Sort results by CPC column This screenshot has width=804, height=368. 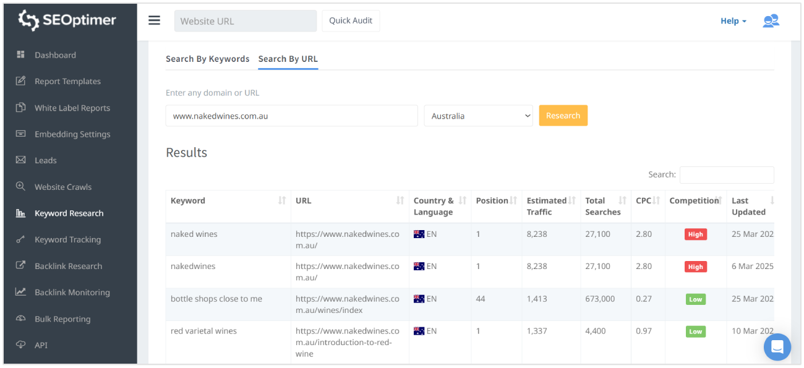657,200
